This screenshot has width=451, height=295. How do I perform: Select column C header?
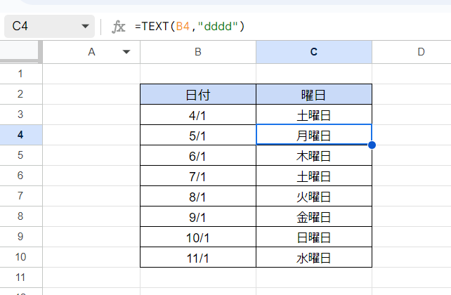[x=314, y=52]
